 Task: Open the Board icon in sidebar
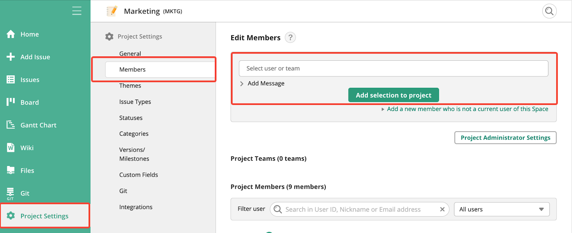[x=11, y=102]
